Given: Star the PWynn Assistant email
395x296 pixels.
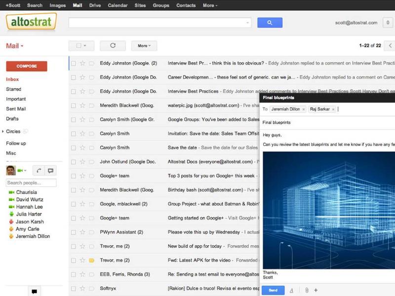Looking at the screenshot, I should [82, 232].
